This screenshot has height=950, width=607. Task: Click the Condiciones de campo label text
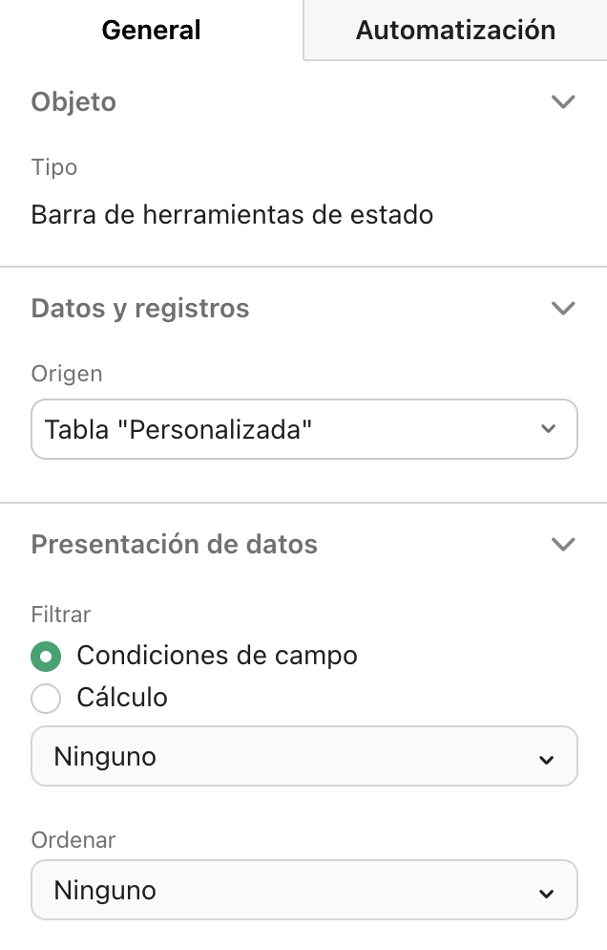click(x=217, y=656)
